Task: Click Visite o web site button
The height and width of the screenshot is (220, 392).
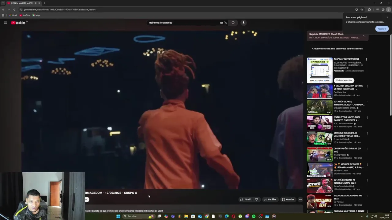Action: coord(344,80)
